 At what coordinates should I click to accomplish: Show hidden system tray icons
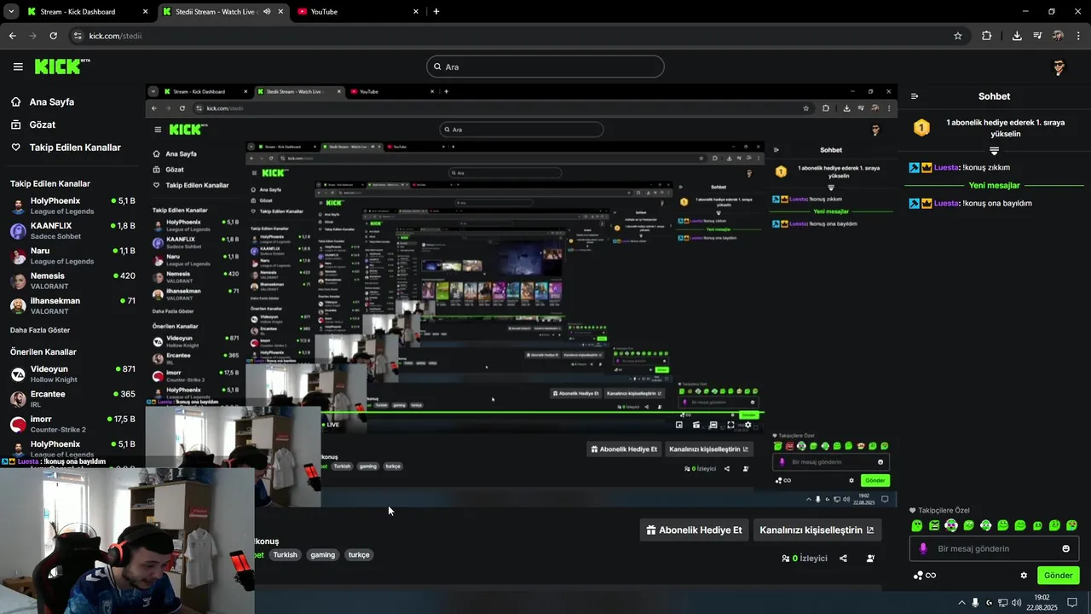(962, 603)
